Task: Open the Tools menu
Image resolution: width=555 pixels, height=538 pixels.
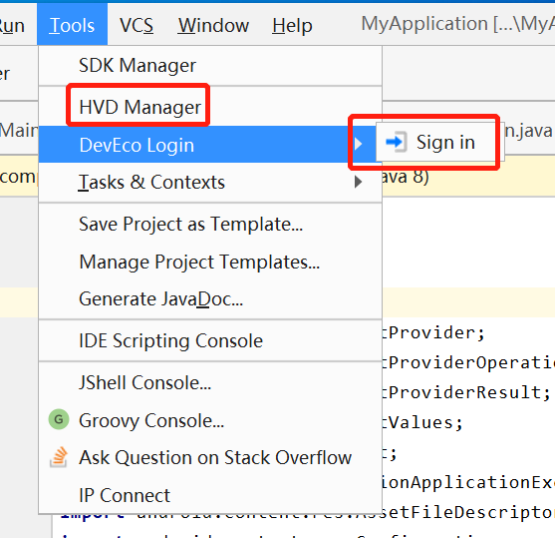Action: point(72,25)
